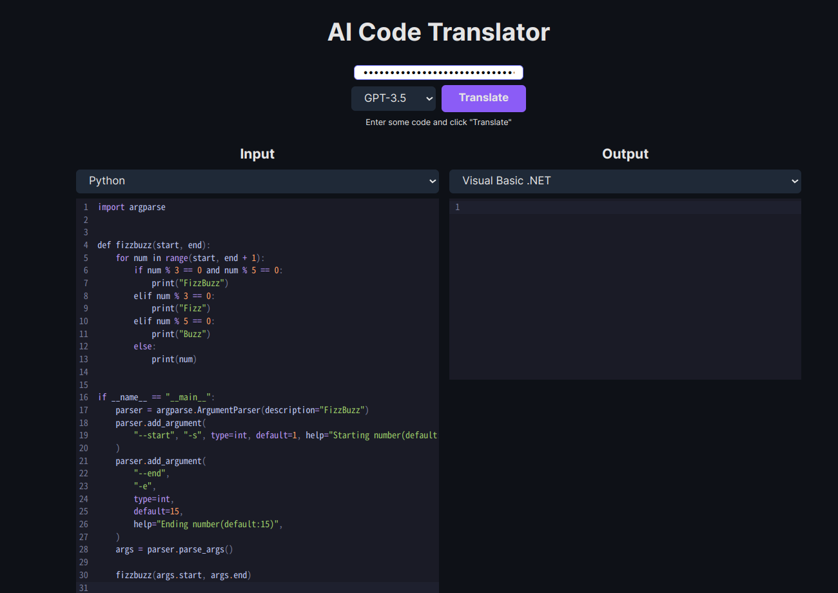The image size is (838, 593).
Task: Click the Input panel heading
Action: (257, 153)
